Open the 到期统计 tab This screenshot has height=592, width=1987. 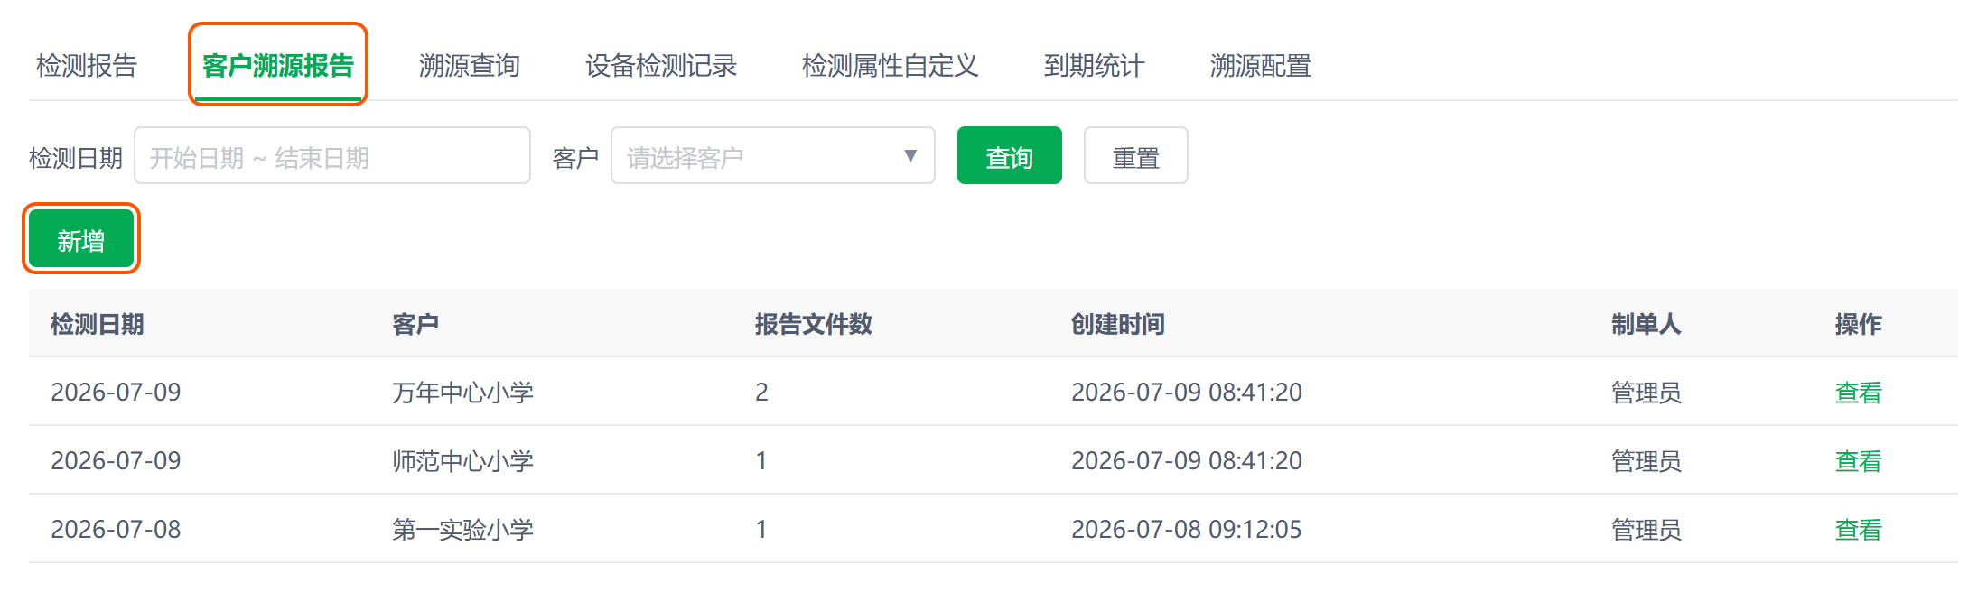coord(1095,66)
